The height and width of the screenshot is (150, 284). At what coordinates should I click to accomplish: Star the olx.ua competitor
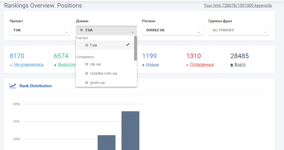(87, 64)
